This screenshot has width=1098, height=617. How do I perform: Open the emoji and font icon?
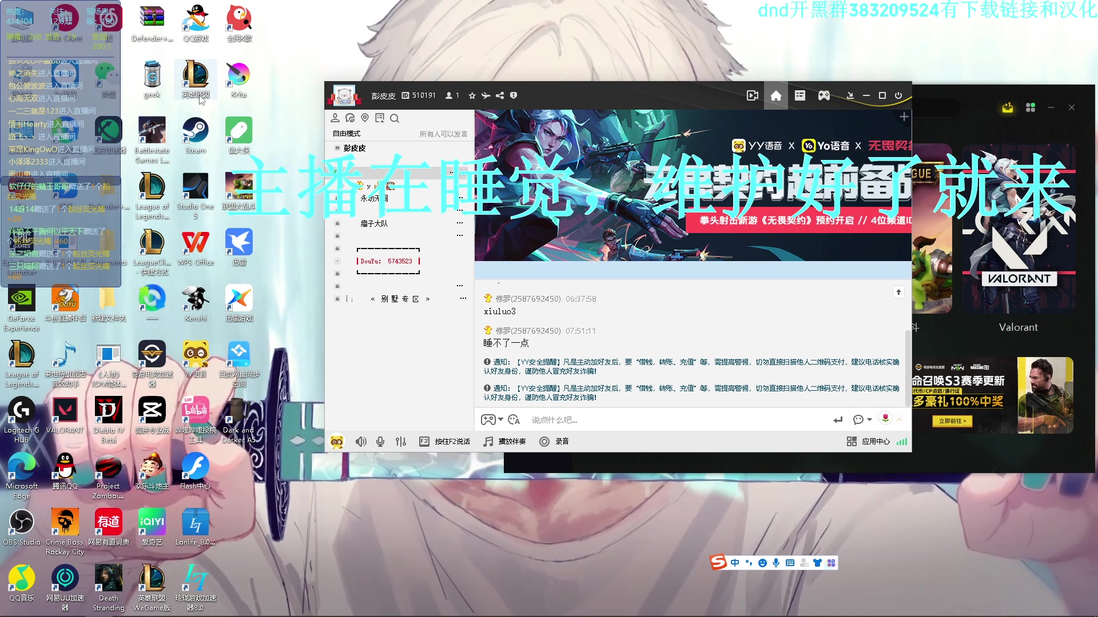click(x=514, y=420)
